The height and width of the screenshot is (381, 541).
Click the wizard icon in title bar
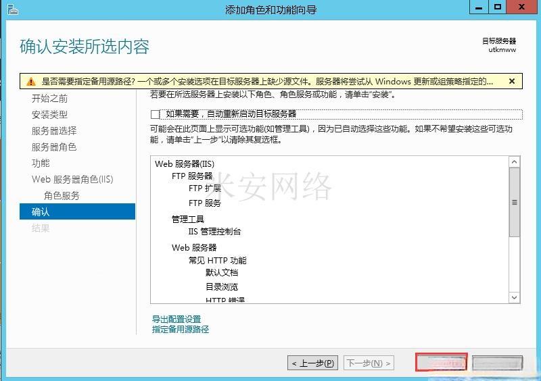click(12, 9)
